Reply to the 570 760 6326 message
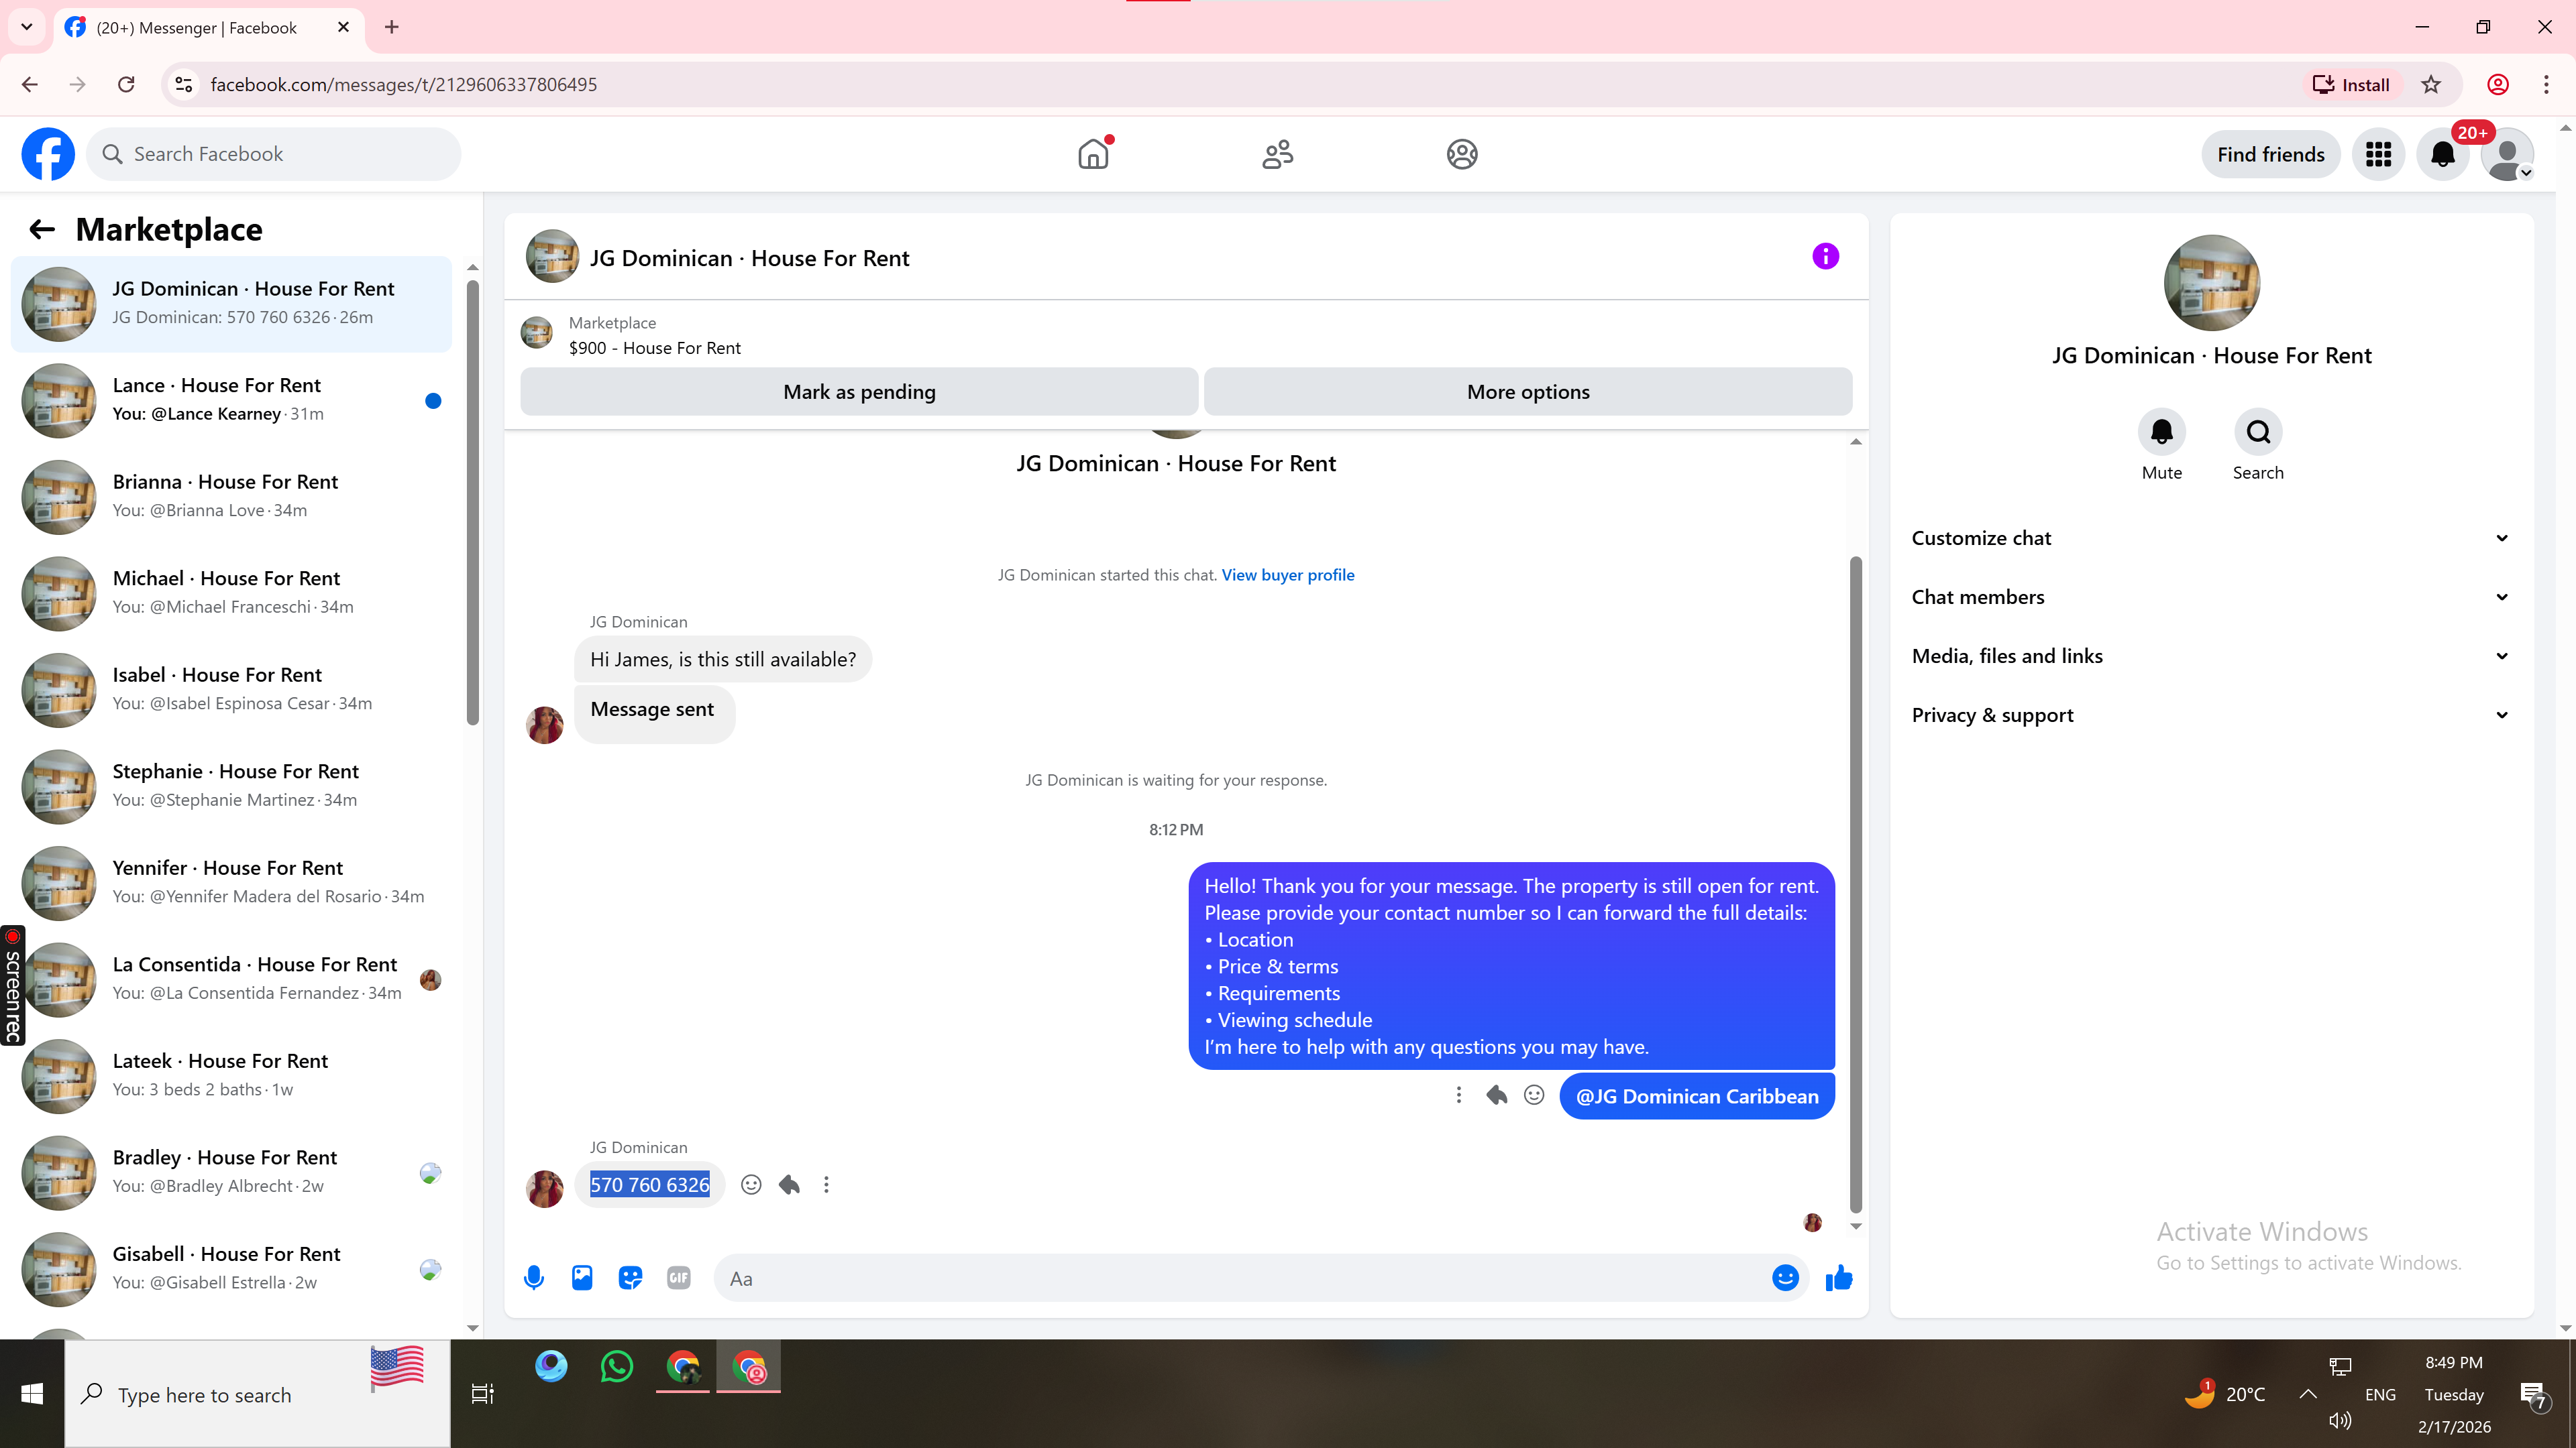Image resolution: width=2576 pixels, height=1448 pixels. click(x=789, y=1185)
